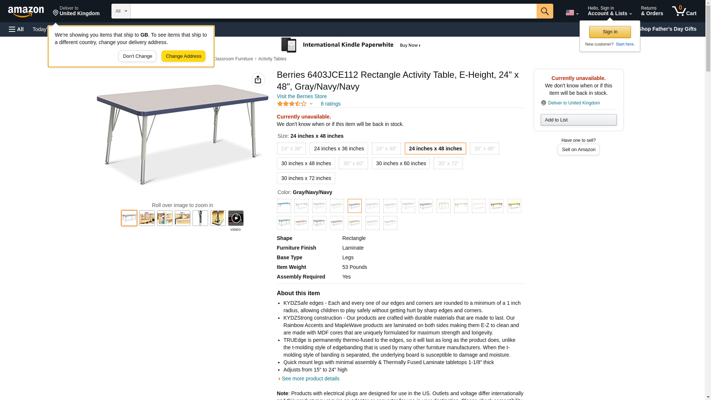
Task: Select size 30 inches x 60 inches
Action: (401, 163)
